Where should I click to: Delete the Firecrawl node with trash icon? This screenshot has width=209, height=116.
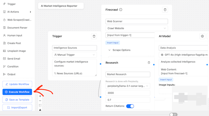(x=165, y=10)
